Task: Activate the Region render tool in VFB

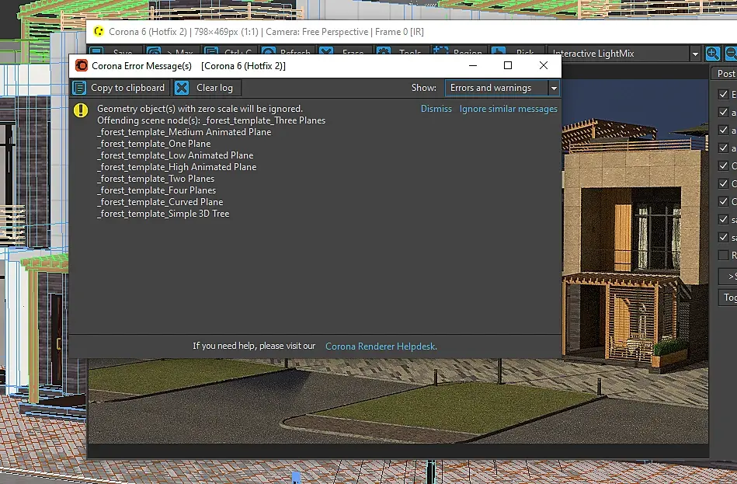Action: click(x=459, y=50)
